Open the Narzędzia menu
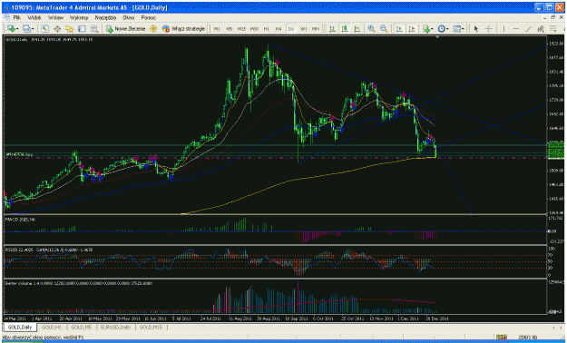Viewport: 567px width, 343px height. point(105,17)
